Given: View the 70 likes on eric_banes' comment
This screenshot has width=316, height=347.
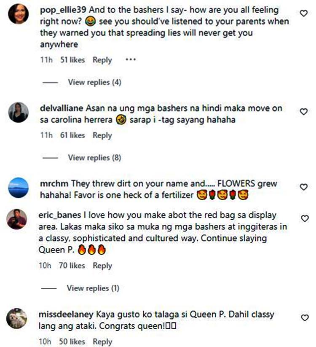Looking at the screenshot, I should click(x=72, y=266).
